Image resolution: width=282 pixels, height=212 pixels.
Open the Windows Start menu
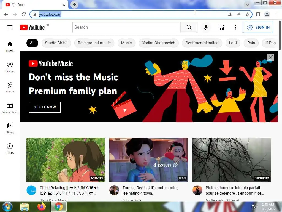click(7, 206)
